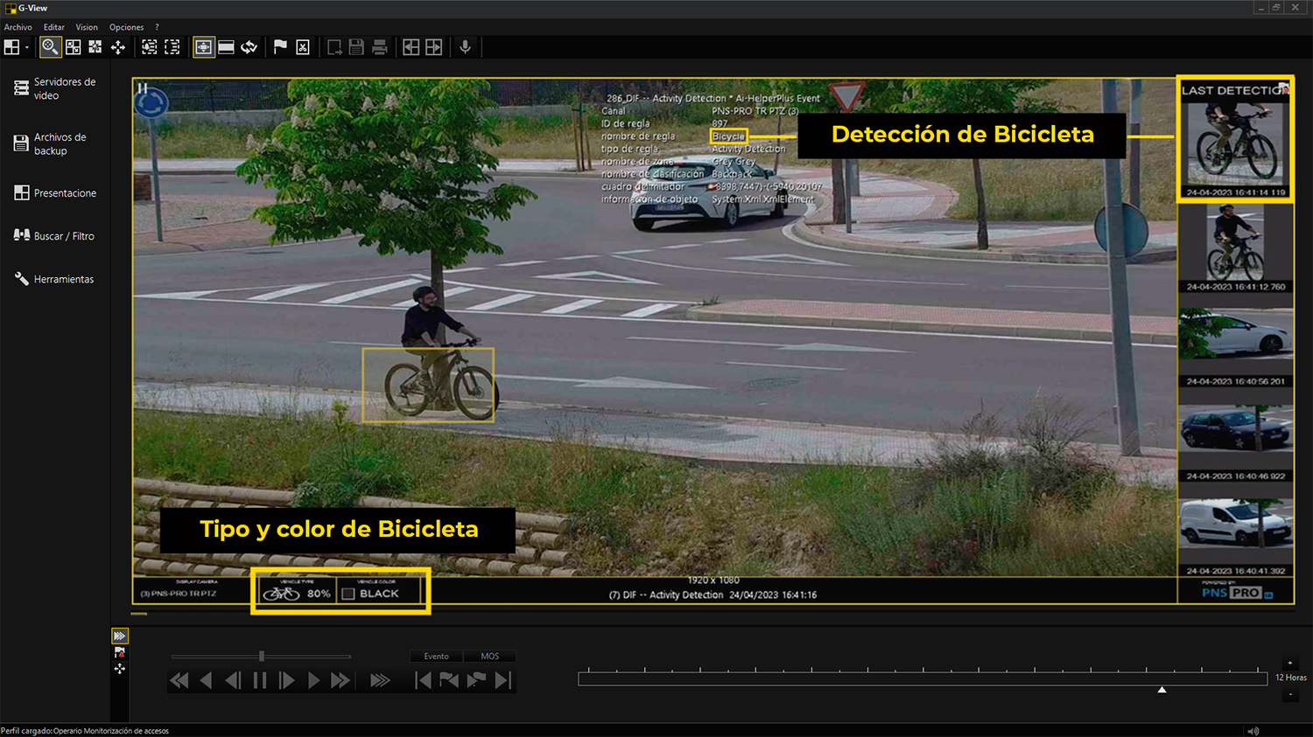
Task: Click the playback speed slider handle
Action: coord(262,656)
